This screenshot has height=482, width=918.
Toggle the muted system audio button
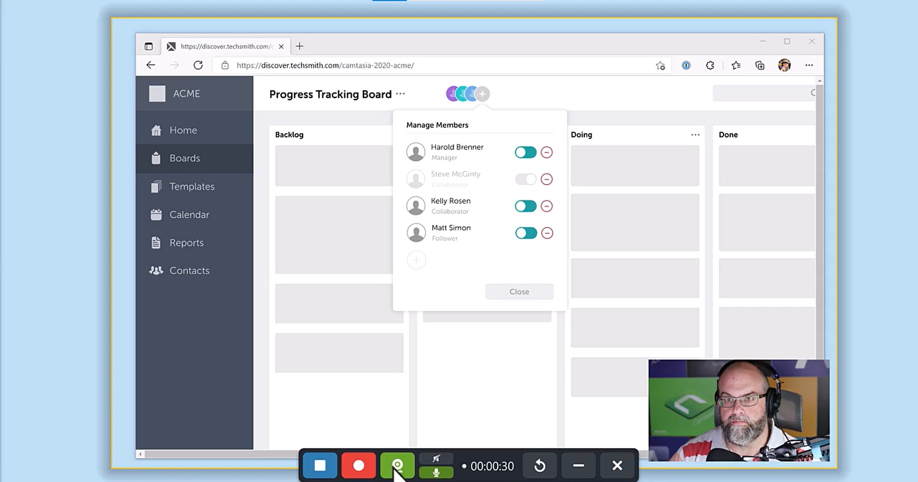tap(436, 459)
